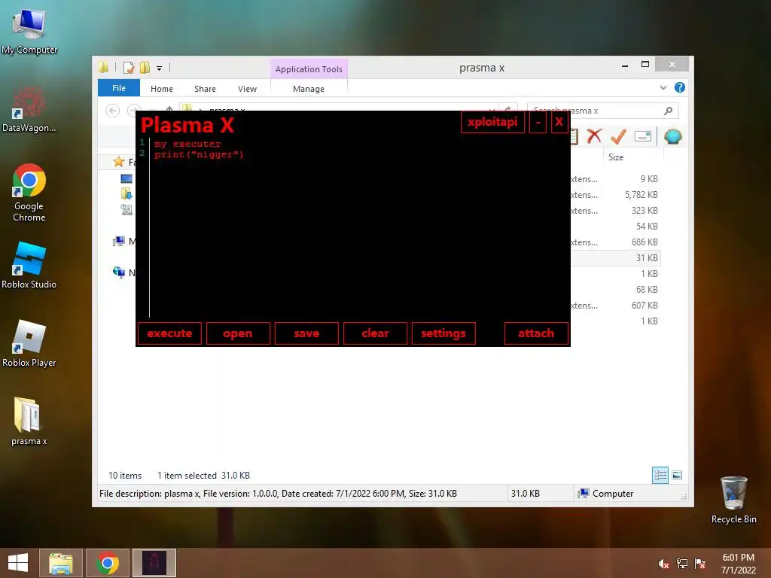Click line 1 'my executer' in editor
Viewport: 771px width, 578px height.
click(x=187, y=144)
